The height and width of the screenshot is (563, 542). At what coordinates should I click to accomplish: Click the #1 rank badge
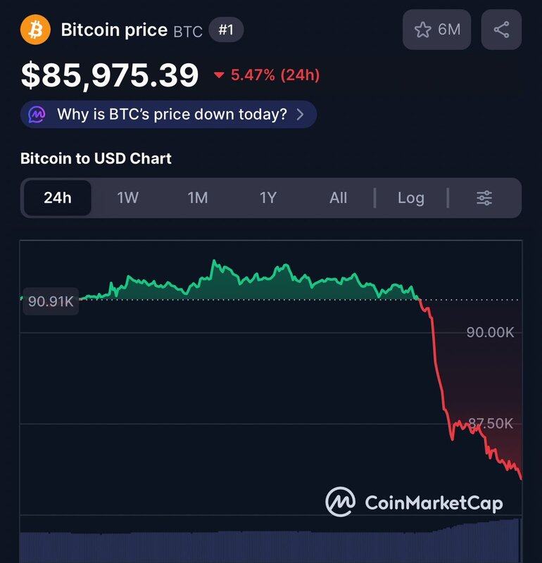pyautogui.click(x=226, y=30)
